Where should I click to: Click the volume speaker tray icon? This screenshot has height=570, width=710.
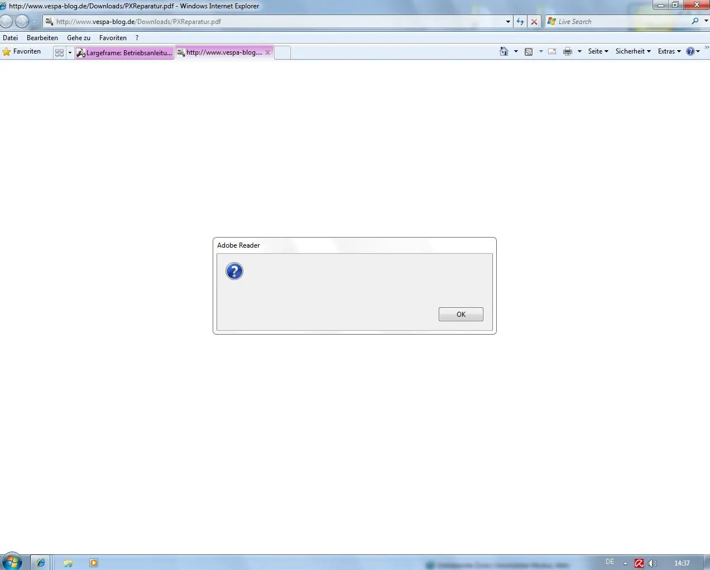click(652, 563)
